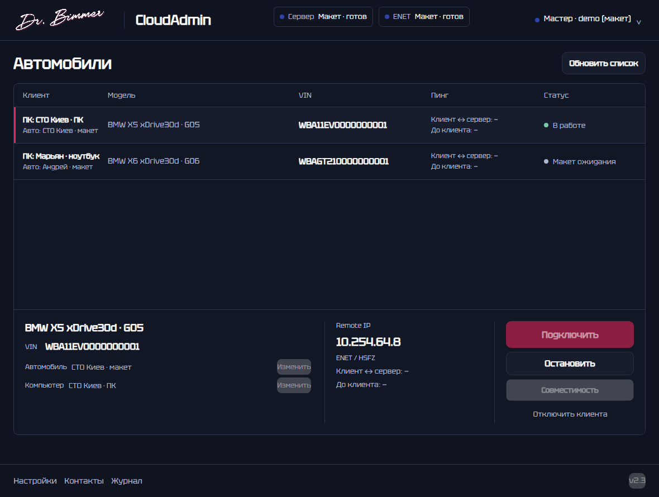Click the CloudAdmin title

173,20
